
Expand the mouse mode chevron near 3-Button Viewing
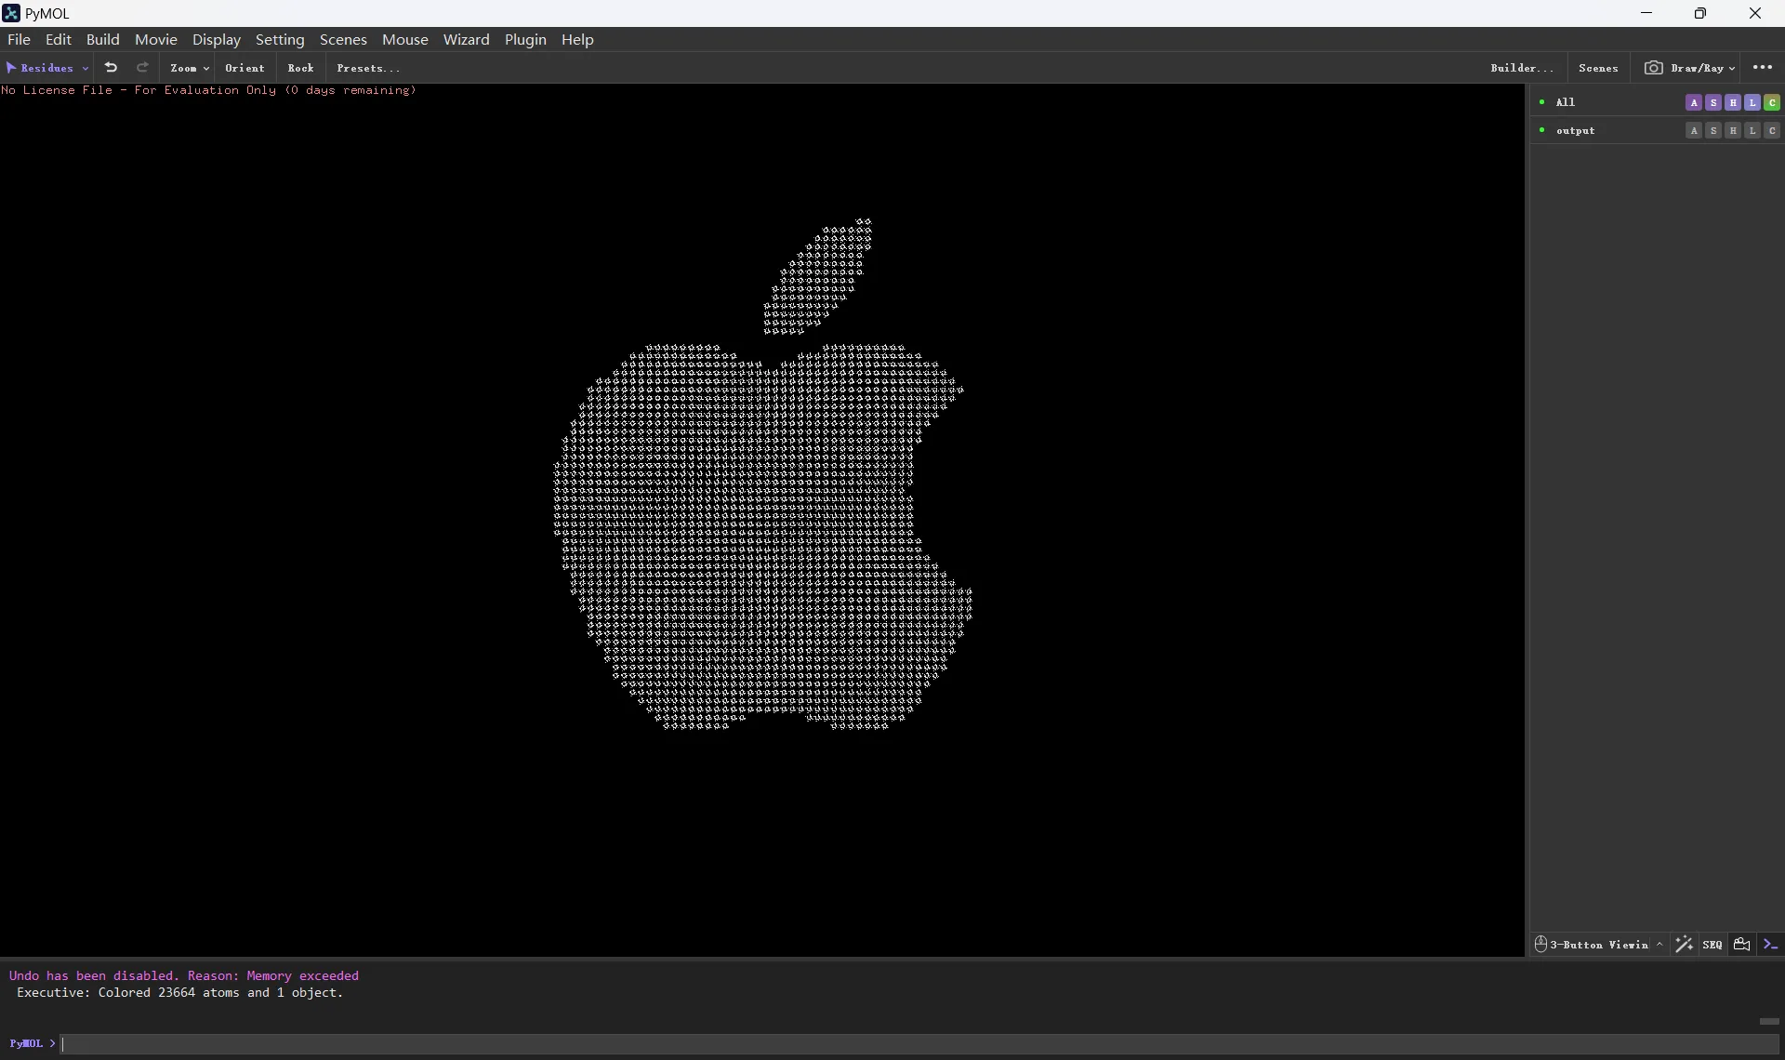click(x=1660, y=945)
